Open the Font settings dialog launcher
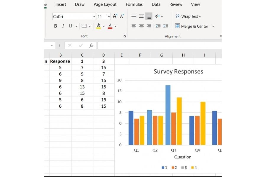Viewport: 266px width, 177px height. 125,36
